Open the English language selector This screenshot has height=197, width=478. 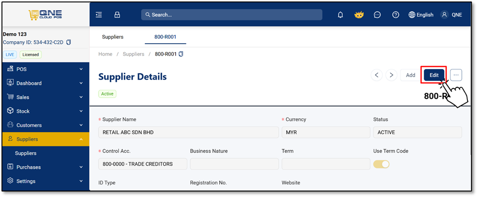coord(420,15)
